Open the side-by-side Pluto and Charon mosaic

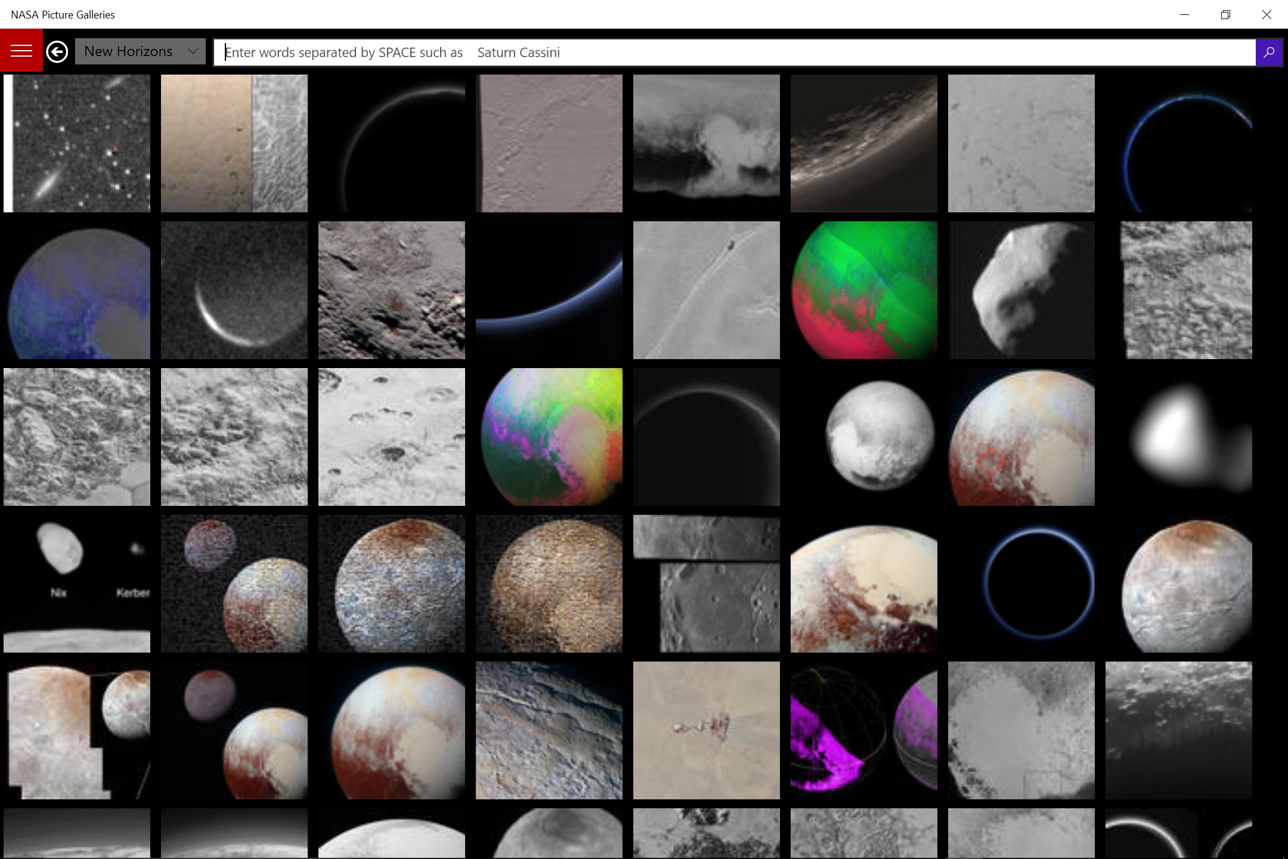click(78, 731)
